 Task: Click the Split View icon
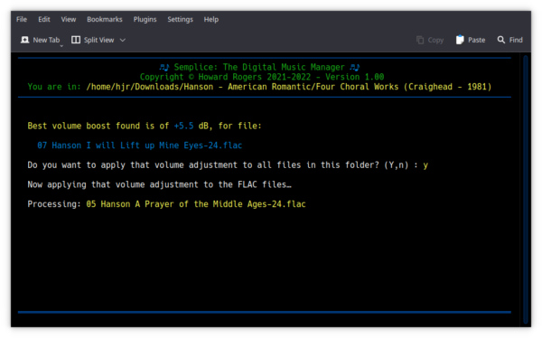click(x=76, y=40)
